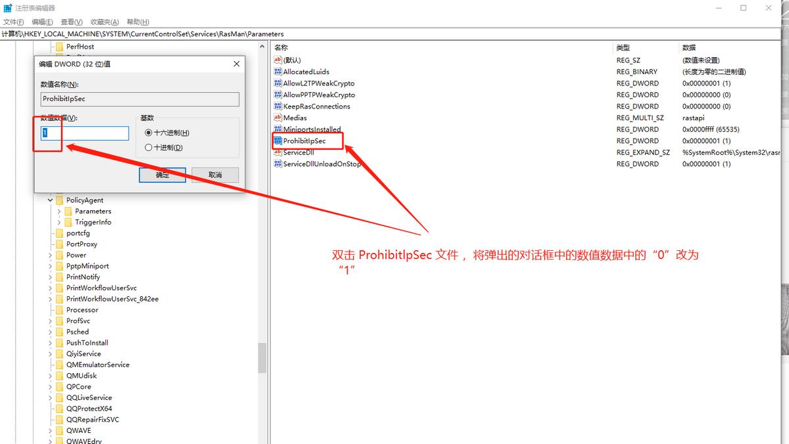Expand the ProfSvc key
Screen dimensions: 789x444
tap(51, 321)
